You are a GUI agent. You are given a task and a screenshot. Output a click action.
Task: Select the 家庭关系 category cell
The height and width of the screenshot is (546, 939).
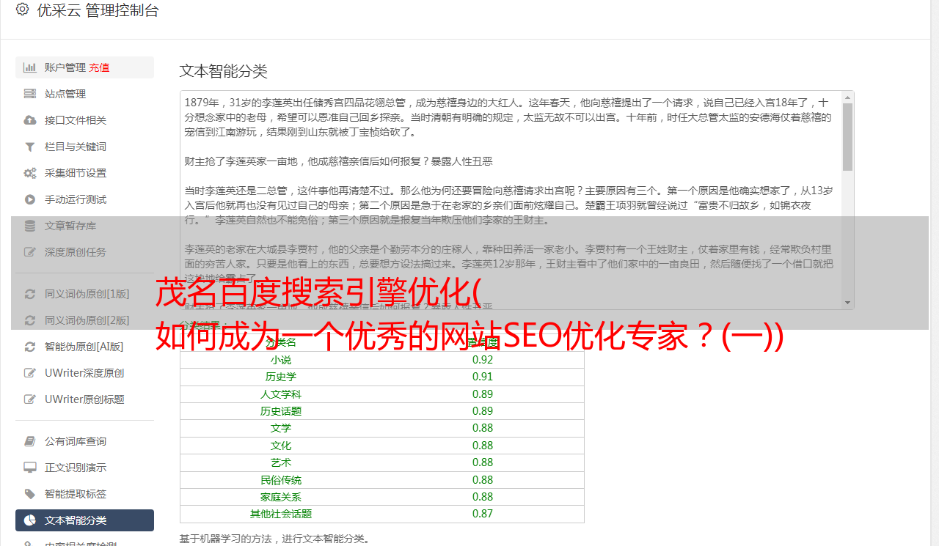pos(281,497)
